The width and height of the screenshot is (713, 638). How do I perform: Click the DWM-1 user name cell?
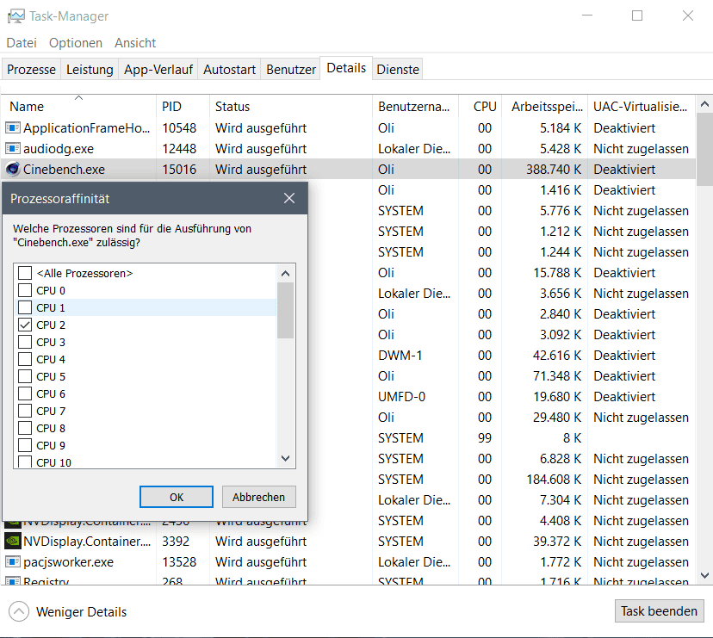coord(400,356)
